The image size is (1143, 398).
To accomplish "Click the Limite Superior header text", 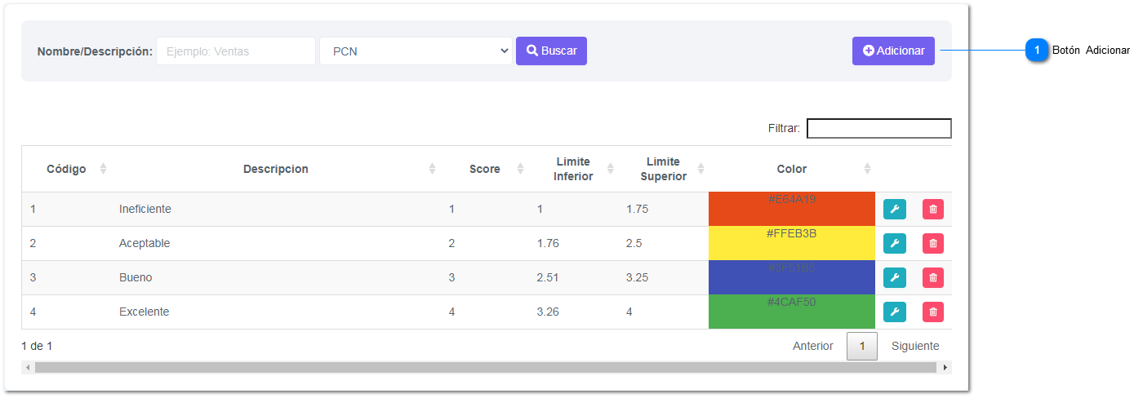I will click(663, 169).
